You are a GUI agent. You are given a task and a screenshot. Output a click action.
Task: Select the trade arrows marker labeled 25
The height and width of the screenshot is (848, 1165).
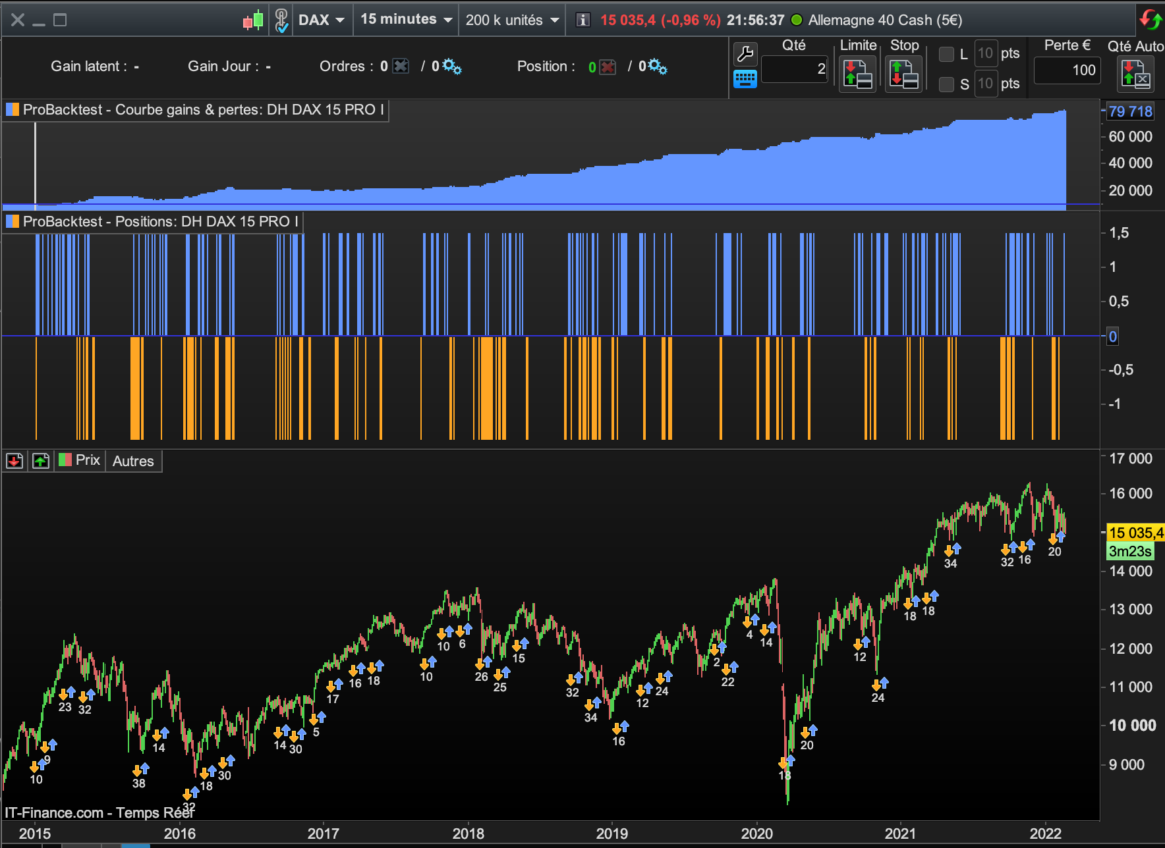[x=502, y=673]
